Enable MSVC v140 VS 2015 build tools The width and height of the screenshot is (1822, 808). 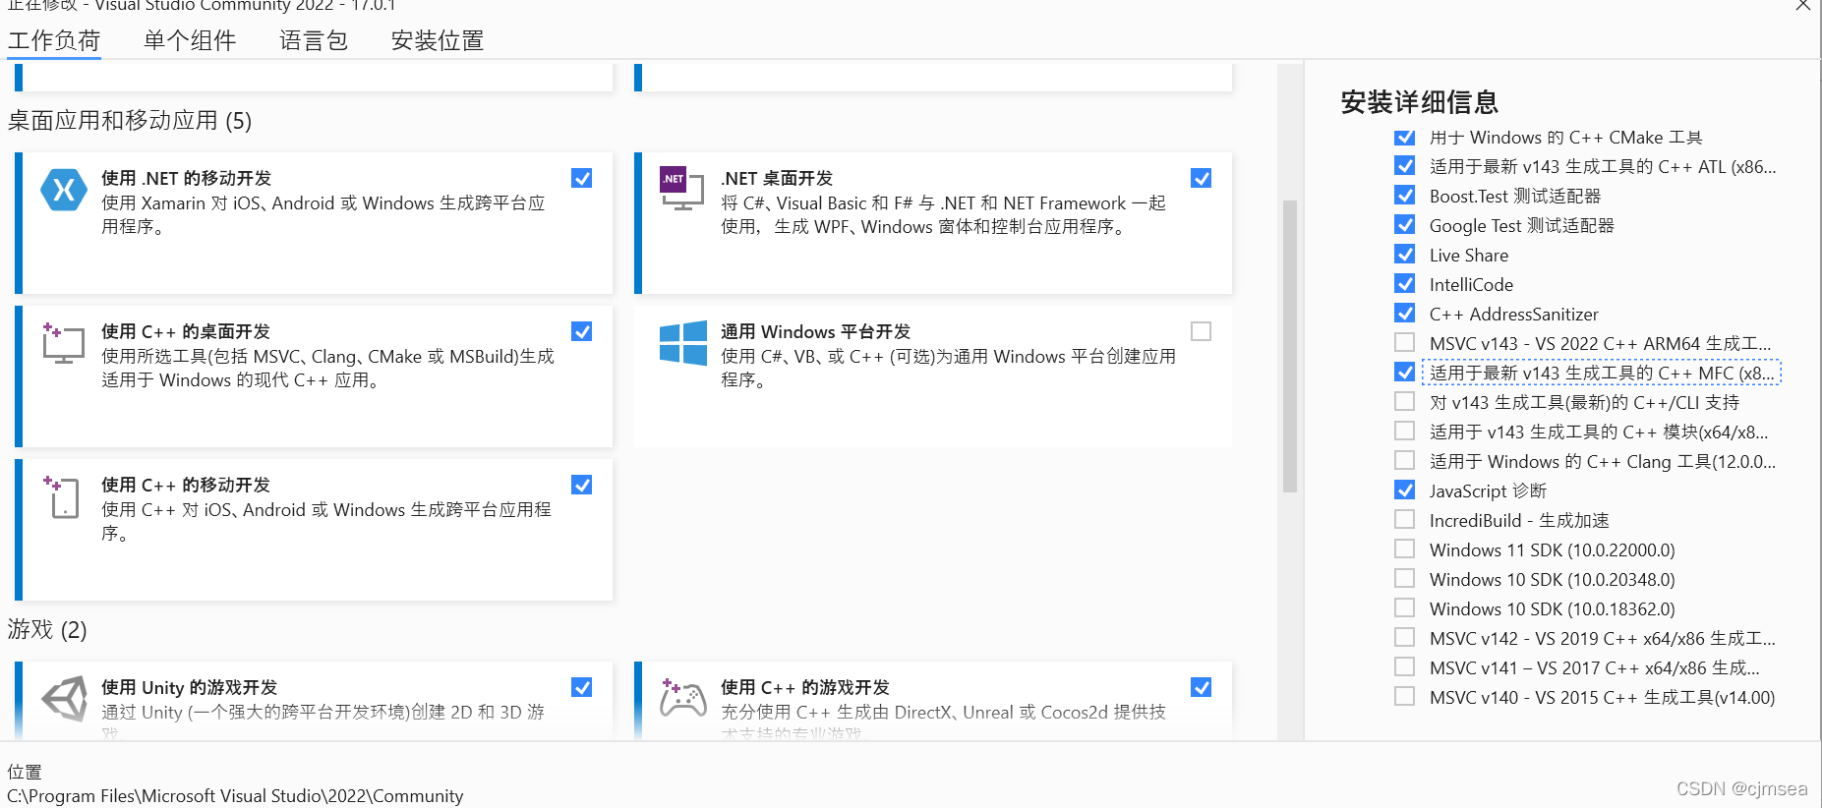tap(1405, 696)
